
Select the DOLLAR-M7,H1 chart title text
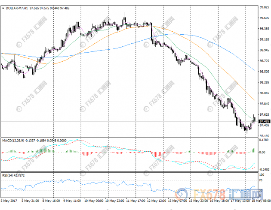[x=17, y=8]
